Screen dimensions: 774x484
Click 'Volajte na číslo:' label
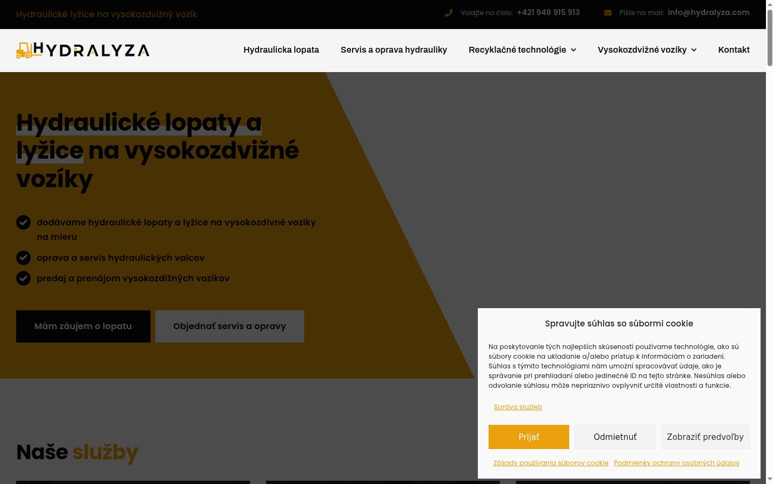(486, 13)
